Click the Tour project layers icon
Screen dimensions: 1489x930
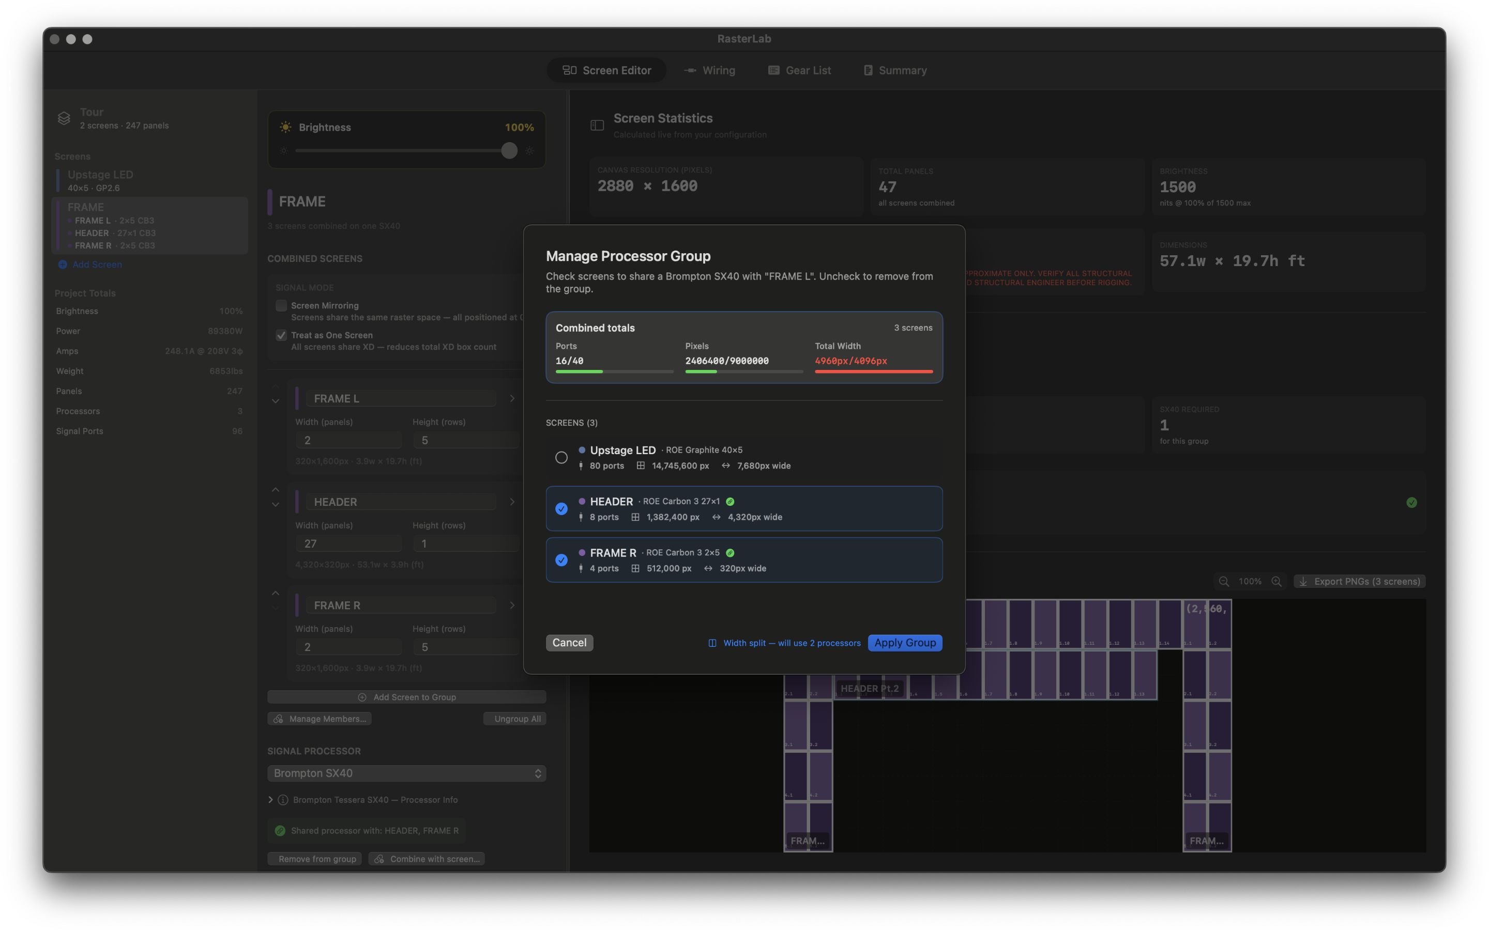click(64, 118)
